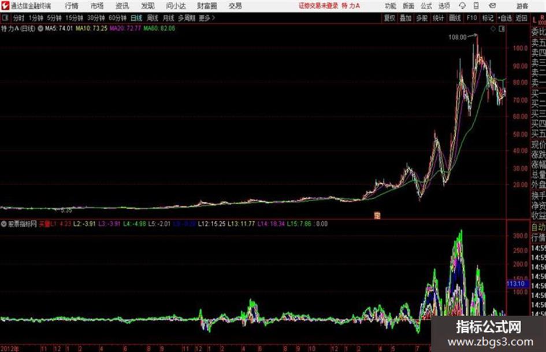Viewport: 546px width, 352px height.
Task: Expand the main chart MA indicator dropdown
Action: tap(40, 28)
